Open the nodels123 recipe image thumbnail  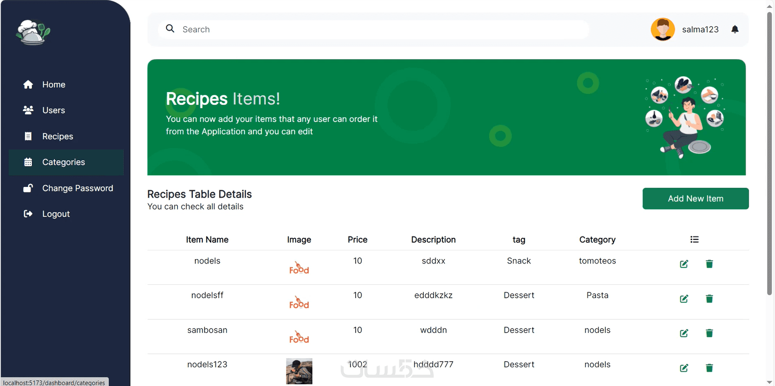(299, 371)
